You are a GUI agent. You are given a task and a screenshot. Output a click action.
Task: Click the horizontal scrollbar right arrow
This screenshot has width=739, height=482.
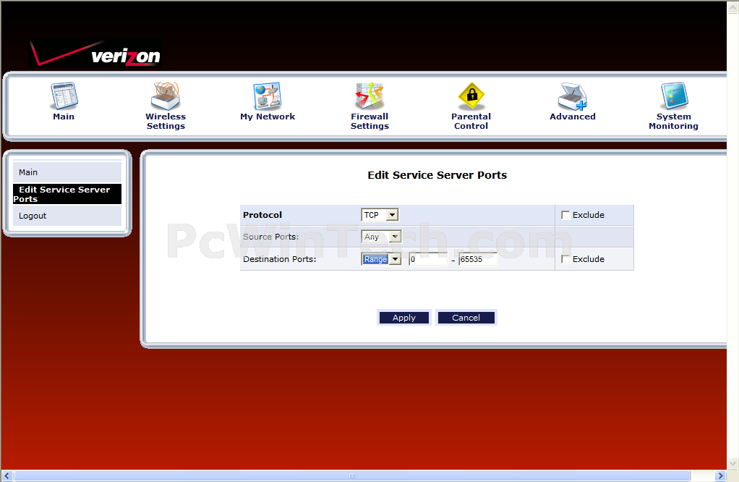[x=720, y=476]
